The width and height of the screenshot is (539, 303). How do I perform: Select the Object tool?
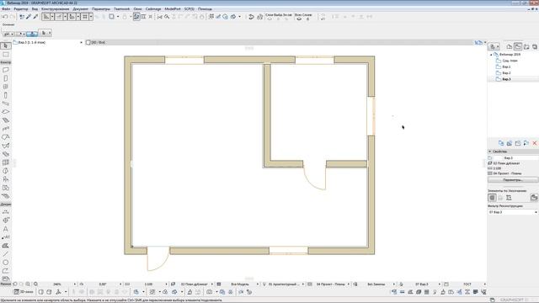(6, 179)
